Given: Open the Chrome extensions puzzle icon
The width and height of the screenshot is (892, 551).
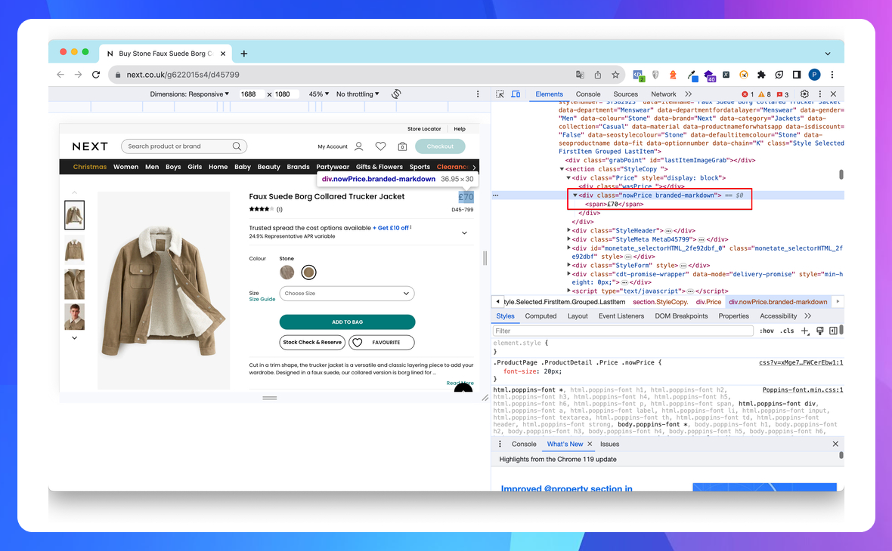Looking at the screenshot, I should pyautogui.click(x=761, y=75).
